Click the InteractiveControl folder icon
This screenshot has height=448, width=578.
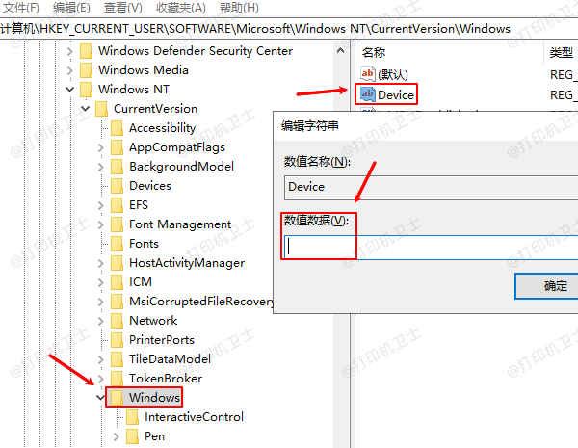click(x=132, y=417)
